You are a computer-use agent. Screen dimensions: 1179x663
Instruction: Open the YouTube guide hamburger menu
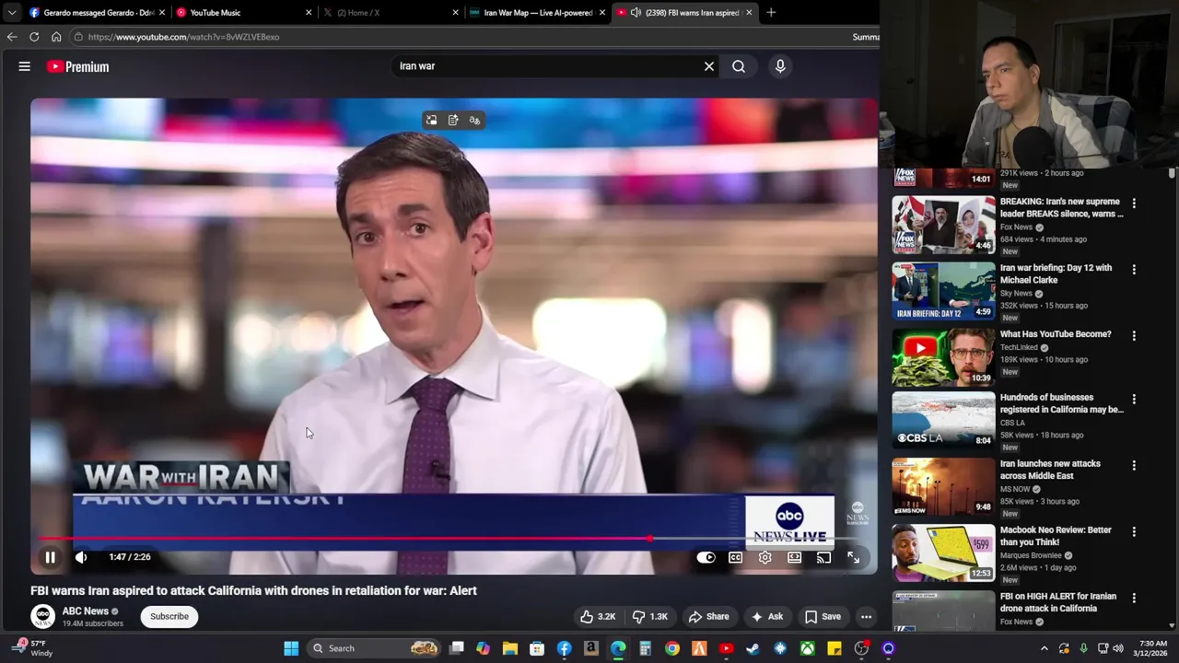click(25, 66)
